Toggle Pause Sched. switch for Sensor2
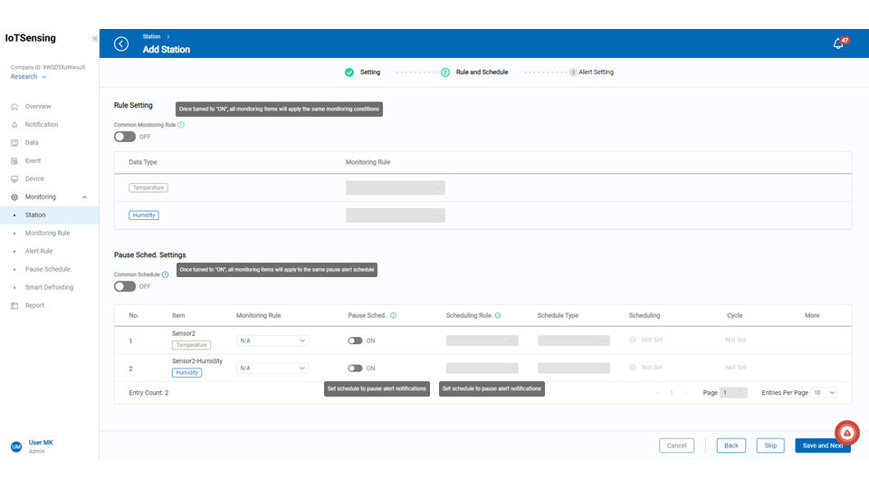 (355, 340)
